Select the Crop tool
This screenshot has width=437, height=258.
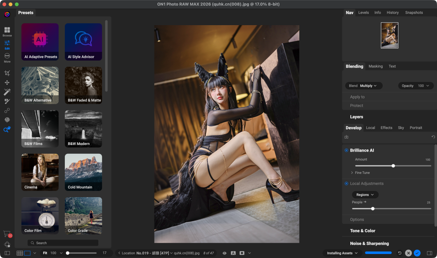(7, 73)
